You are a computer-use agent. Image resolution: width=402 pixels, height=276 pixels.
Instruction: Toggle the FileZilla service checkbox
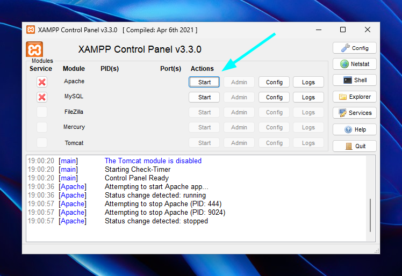point(42,112)
